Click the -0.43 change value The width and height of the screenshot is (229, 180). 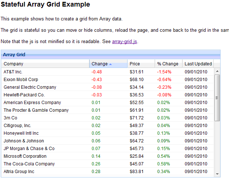point(96,80)
